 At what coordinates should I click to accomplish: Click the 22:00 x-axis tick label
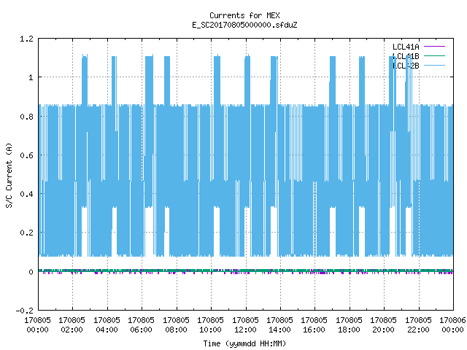click(x=418, y=330)
